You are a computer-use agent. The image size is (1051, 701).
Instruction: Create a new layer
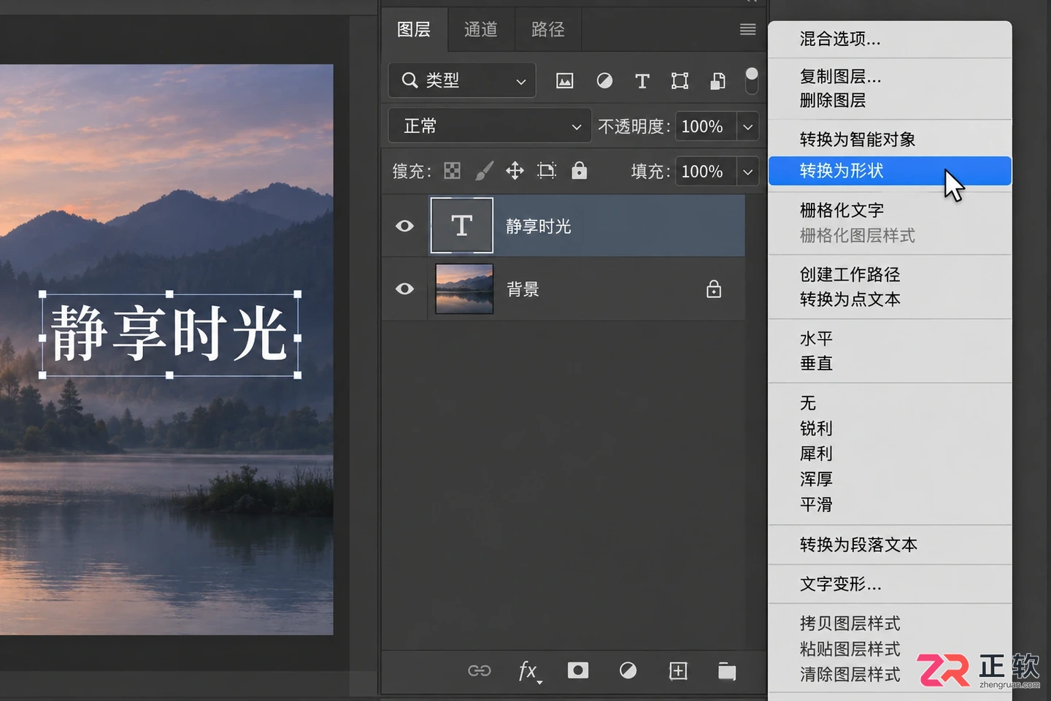pyautogui.click(x=678, y=670)
